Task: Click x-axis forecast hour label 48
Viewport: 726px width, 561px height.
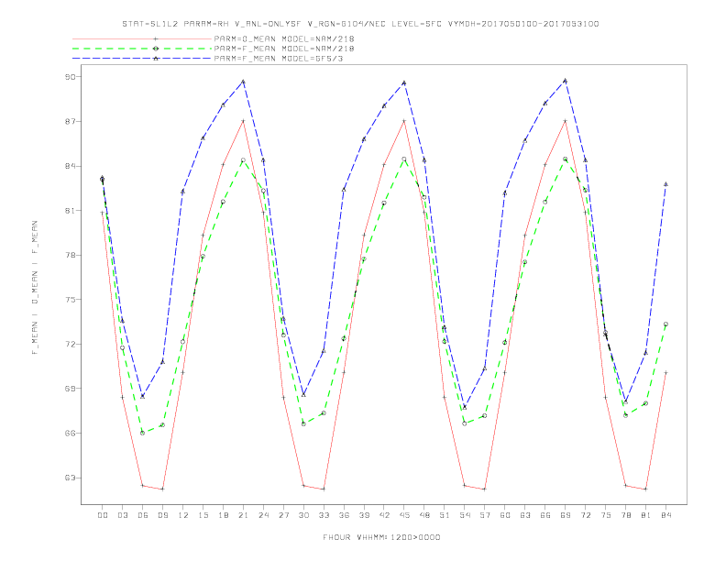Action: (x=424, y=515)
